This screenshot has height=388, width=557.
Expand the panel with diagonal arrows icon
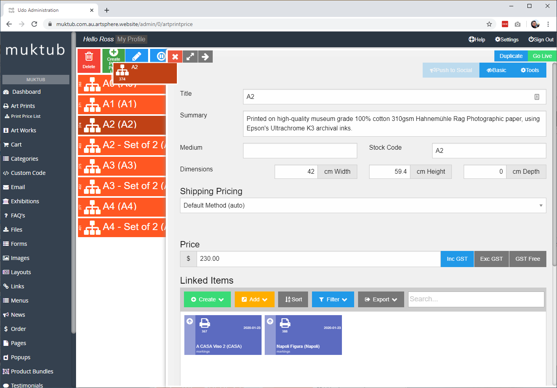190,57
